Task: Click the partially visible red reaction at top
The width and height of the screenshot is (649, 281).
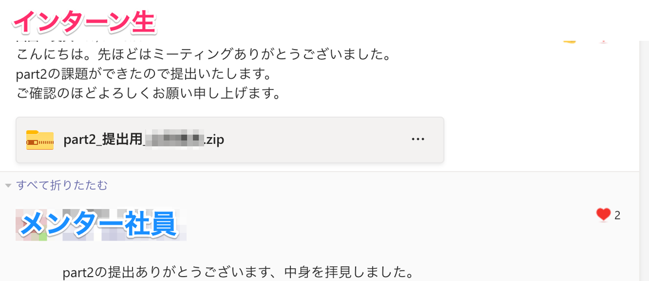Action: (x=603, y=42)
